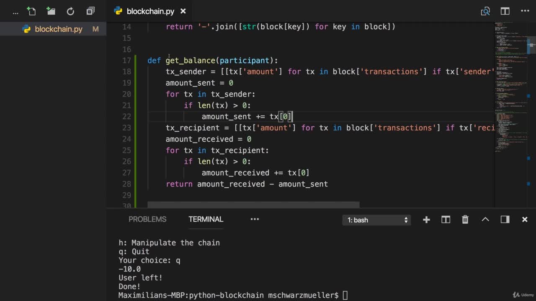Image resolution: width=536 pixels, height=301 pixels.
Task: Refresh the explorer file tree
Action: point(70,11)
